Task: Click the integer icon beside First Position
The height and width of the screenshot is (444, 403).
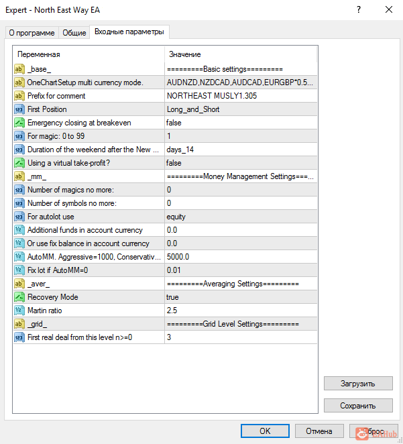Action: 19,109
